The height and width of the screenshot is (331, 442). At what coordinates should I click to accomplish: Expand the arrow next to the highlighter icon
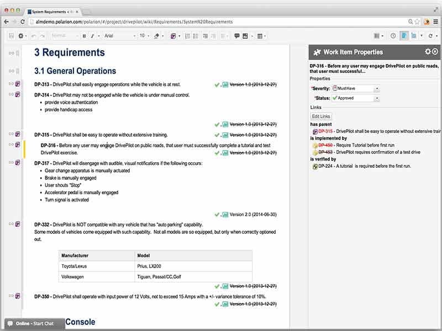coord(162,36)
